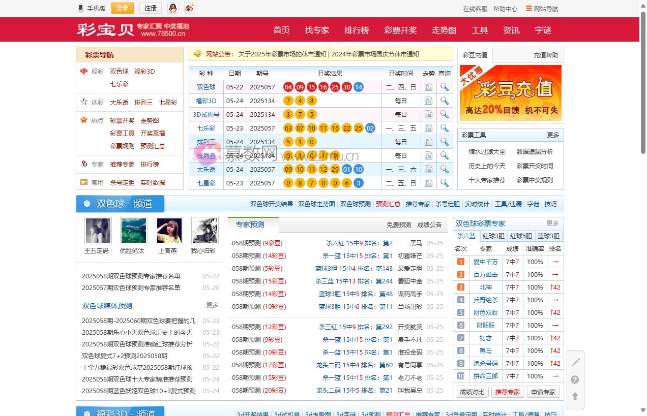The height and width of the screenshot is (416, 647).
Task: Select 红球3胆 in the expert panel filter
Action: click(x=493, y=236)
